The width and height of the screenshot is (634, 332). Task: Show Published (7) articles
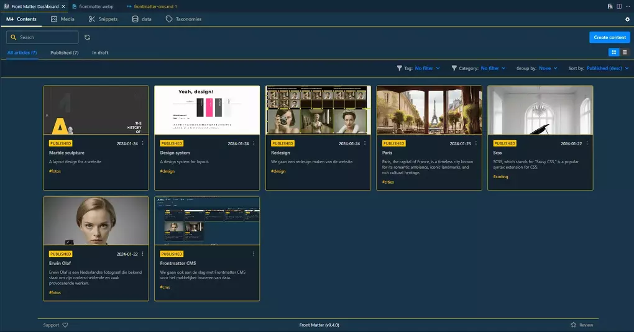pos(64,53)
